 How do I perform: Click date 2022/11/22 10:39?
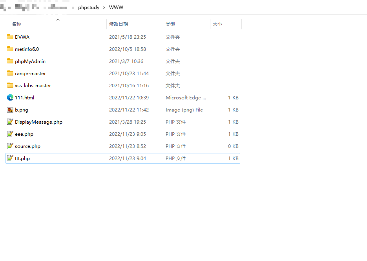click(x=129, y=98)
